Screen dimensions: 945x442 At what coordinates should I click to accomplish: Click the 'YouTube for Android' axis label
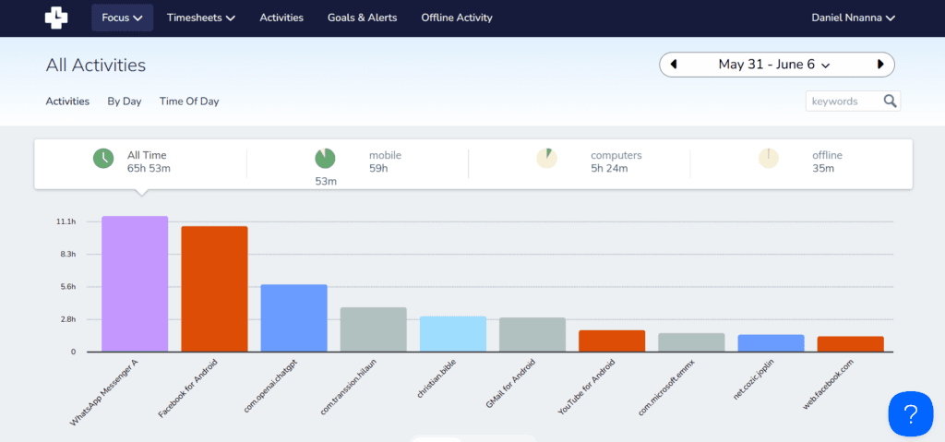[586, 388]
